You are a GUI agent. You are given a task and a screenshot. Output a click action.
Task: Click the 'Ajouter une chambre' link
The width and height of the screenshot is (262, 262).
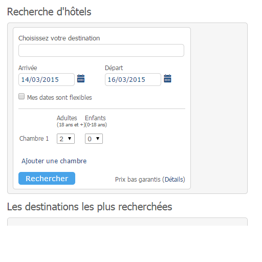click(x=54, y=161)
